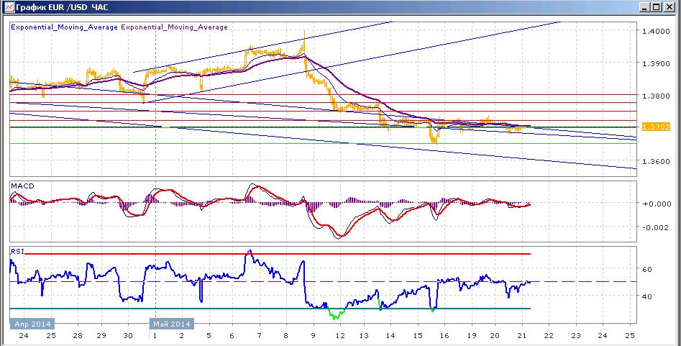The height and width of the screenshot is (346, 681).
Task: Click date 9 on the time axis
Action: (x=313, y=336)
